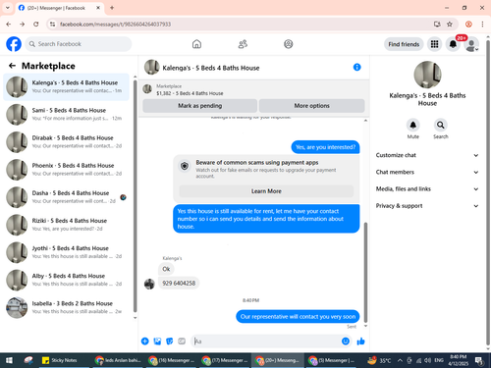Viewport: 491px width, 368px height.
Task: Switch to the (17) Messenger taskbar window
Action: pos(225,360)
